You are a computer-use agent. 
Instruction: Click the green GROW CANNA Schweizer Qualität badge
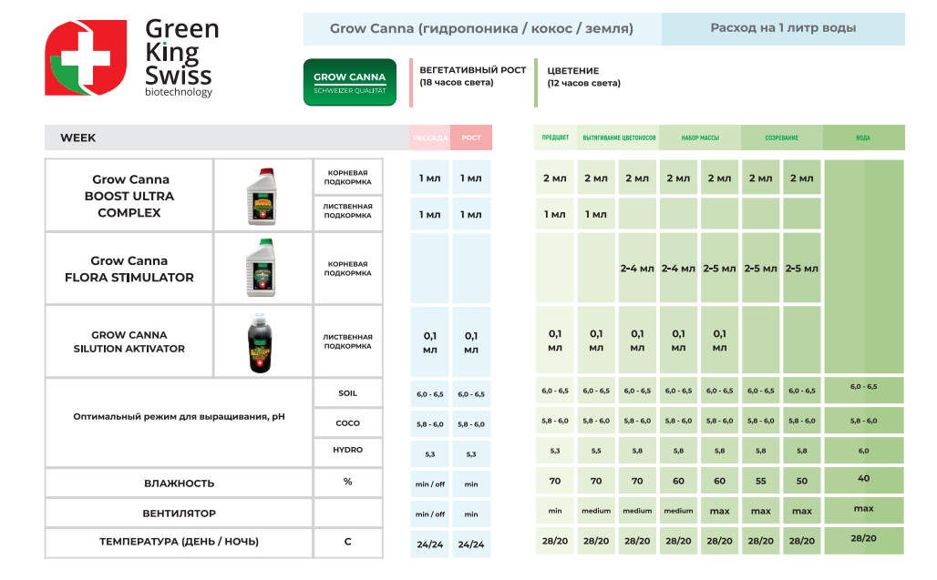[x=350, y=82]
